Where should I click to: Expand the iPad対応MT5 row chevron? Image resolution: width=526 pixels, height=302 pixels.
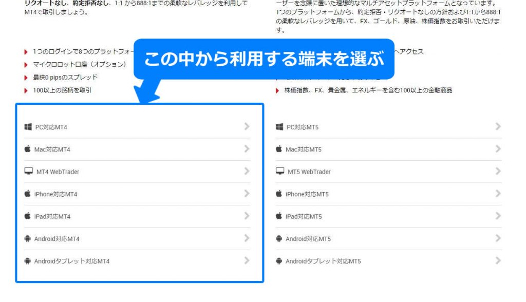[x=498, y=216]
